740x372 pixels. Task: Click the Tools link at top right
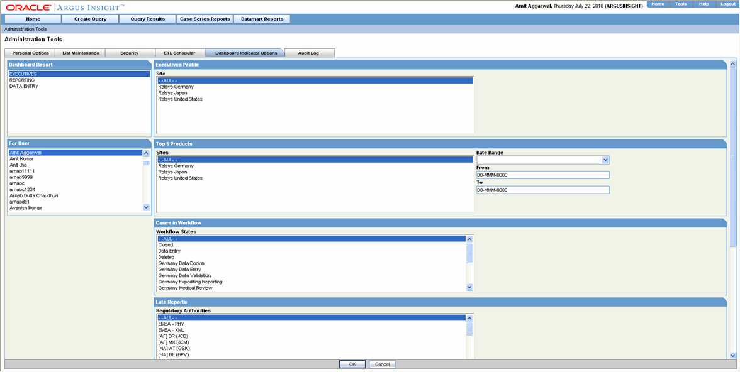(x=681, y=4)
